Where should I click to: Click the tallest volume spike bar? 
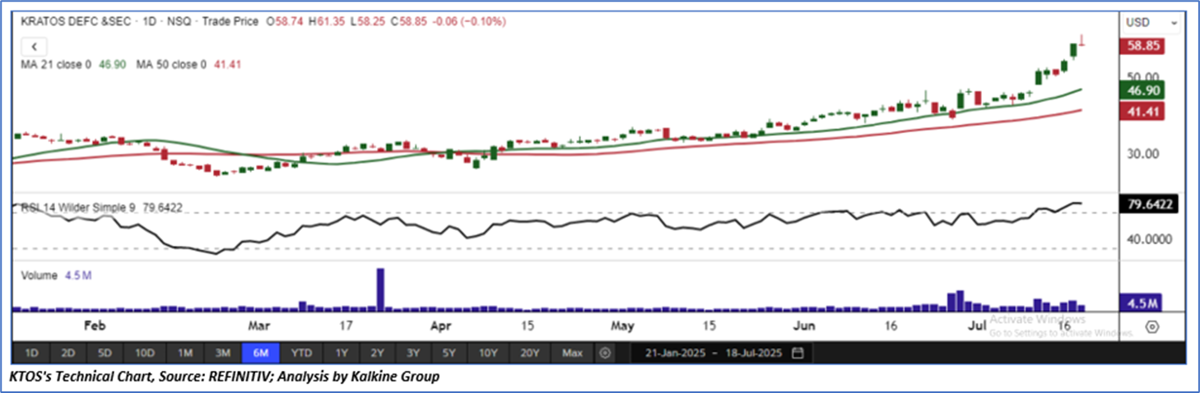(380, 289)
